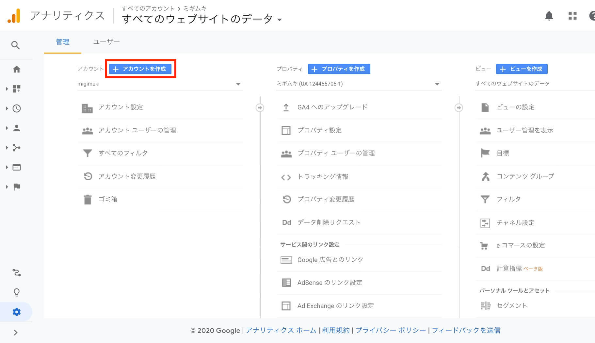The width and height of the screenshot is (595, 343).
Task: Click the Admin gear icon
Action: (x=17, y=312)
